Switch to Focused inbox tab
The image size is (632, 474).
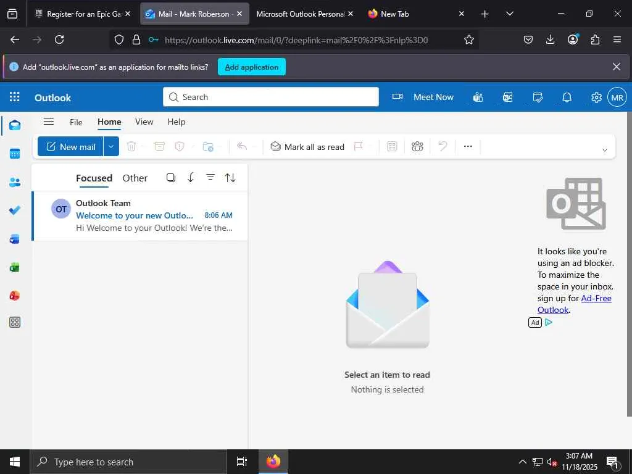pos(94,178)
